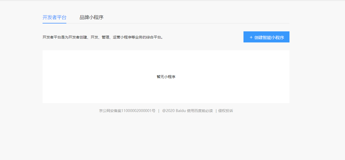Click the plus icon on the create button

[x=251, y=37]
